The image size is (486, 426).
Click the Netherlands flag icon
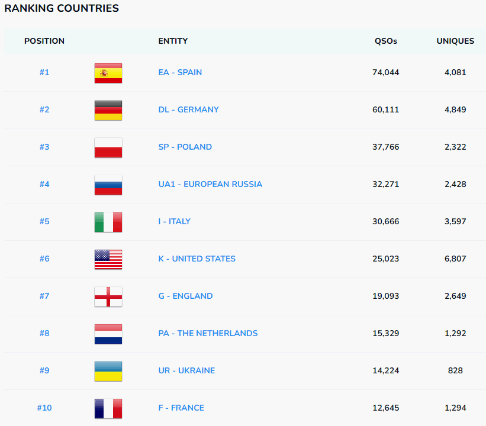(108, 334)
